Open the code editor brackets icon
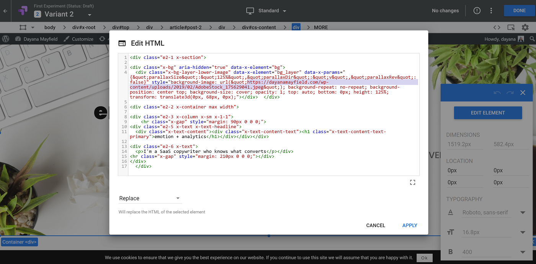536x264 pixels. click(x=497, y=28)
